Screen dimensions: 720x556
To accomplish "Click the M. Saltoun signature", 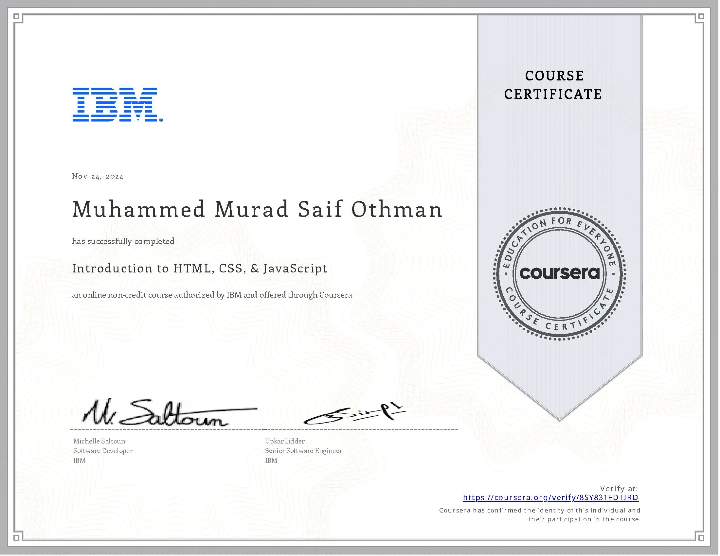I will [x=170, y=413].
